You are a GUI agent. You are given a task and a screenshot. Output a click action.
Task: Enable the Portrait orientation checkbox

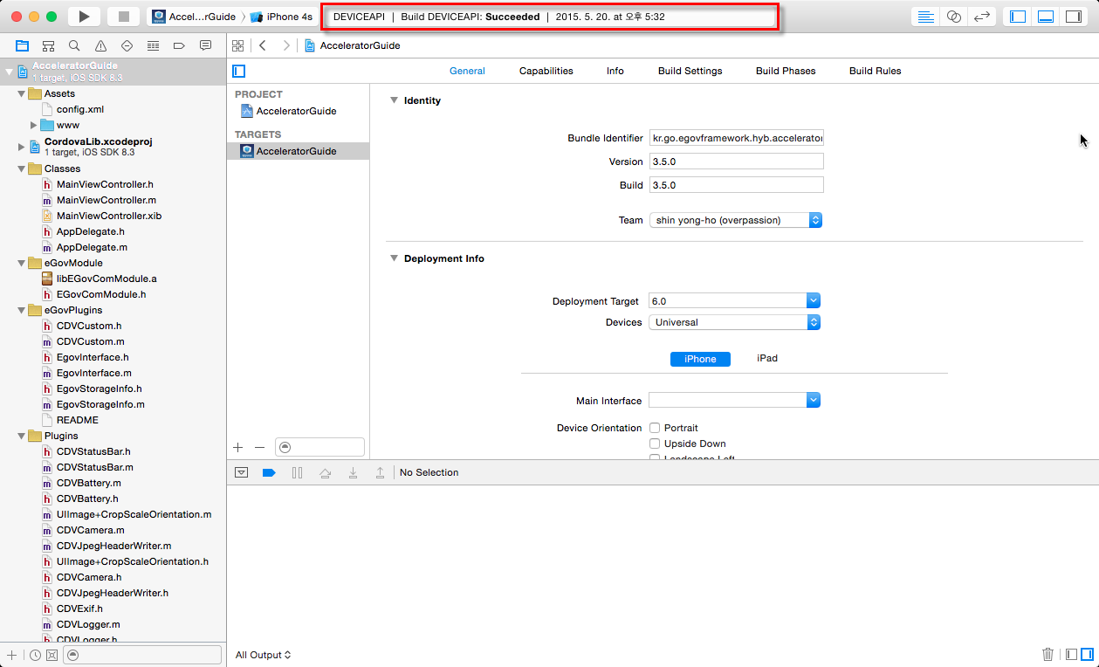coord(655,428)
